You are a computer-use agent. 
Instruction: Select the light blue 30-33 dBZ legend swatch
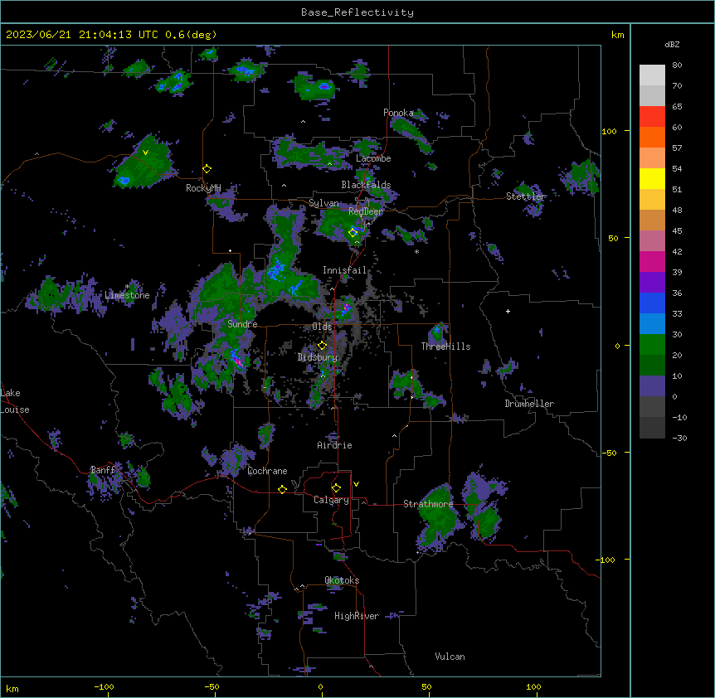point(652,324)
